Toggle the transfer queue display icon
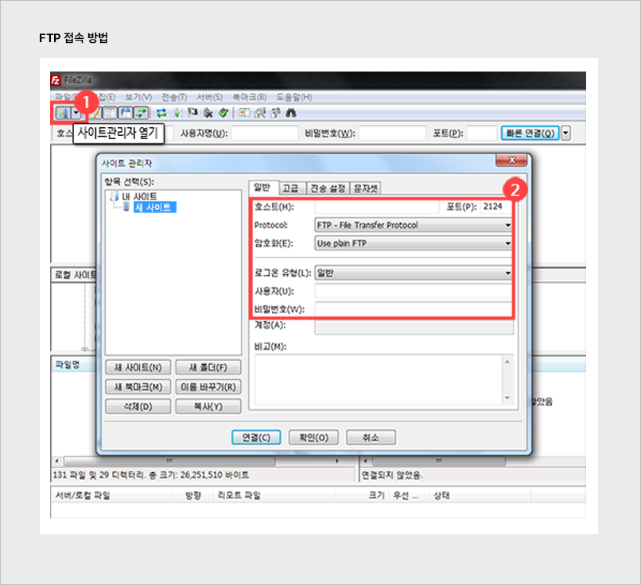The width and height of the screenshot is (641, 585). coord(141,113)
